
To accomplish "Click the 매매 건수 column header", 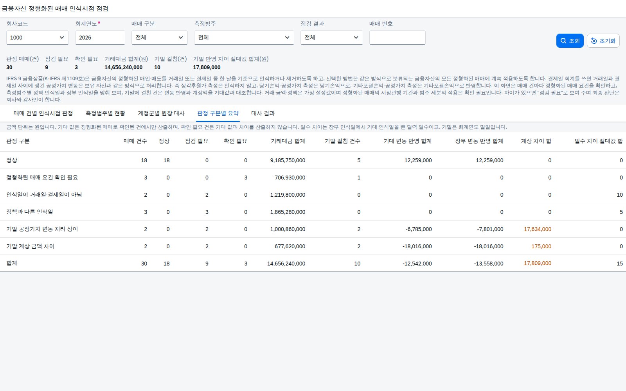I will click(x=135, y=141).
